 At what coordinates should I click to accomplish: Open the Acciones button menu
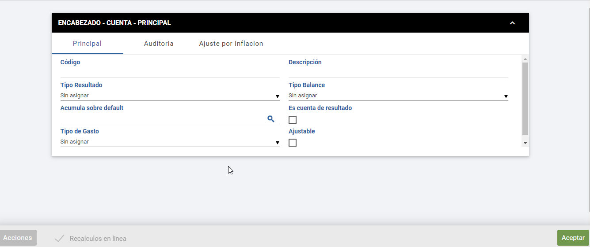[x=18, y=238]
